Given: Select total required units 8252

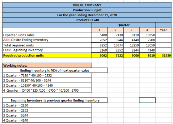Looking at the screenshot, I should pos(99,45).
